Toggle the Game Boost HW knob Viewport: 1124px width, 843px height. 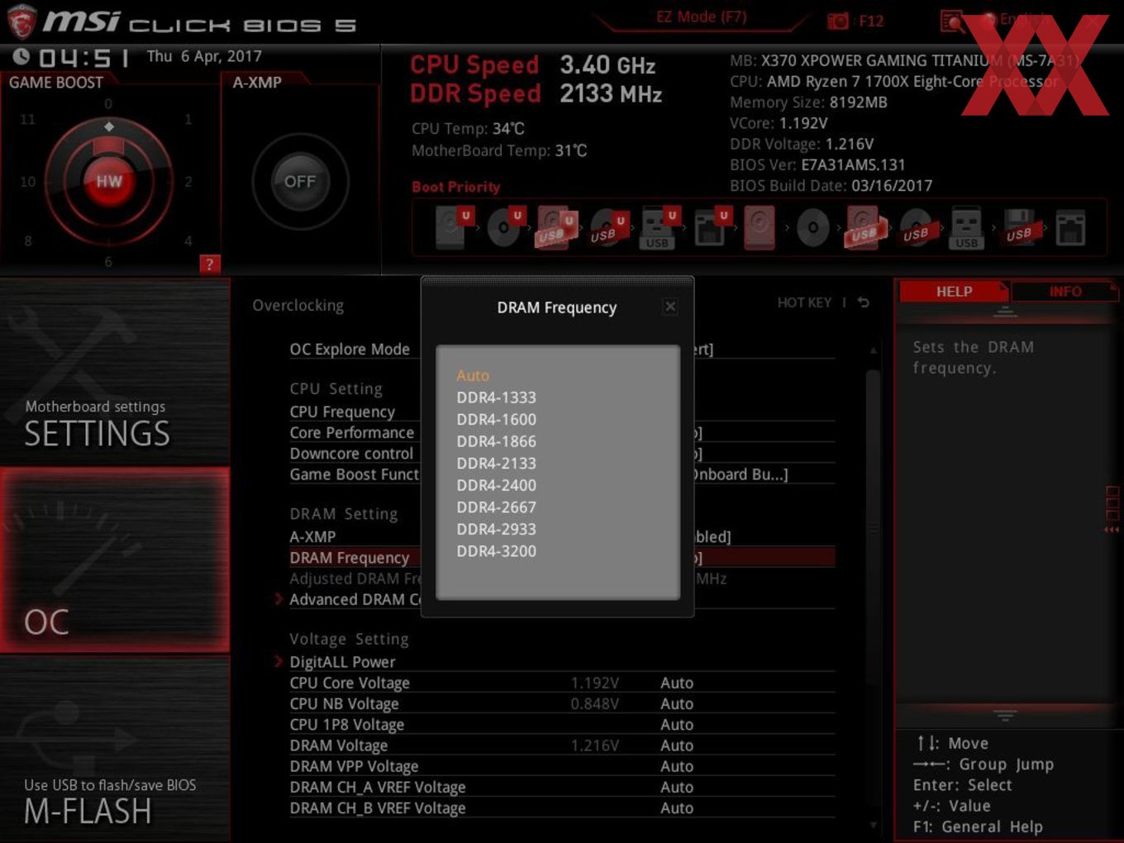tap(108, 181)
